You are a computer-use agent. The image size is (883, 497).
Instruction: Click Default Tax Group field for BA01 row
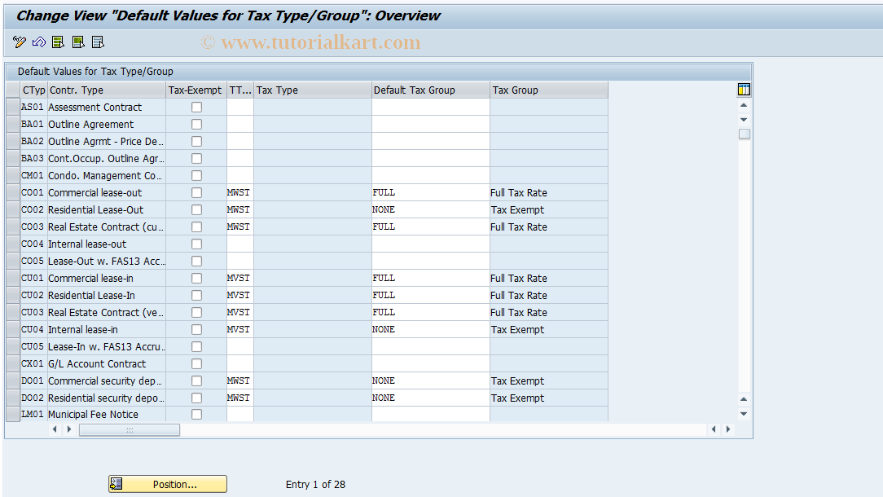pos(431,124)
